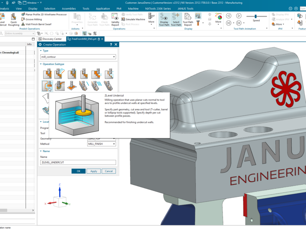The height and width of the screenshot is (230, 306).
Task: Select the last flowcut subtype icon in second row
Action: click(109, 86)
